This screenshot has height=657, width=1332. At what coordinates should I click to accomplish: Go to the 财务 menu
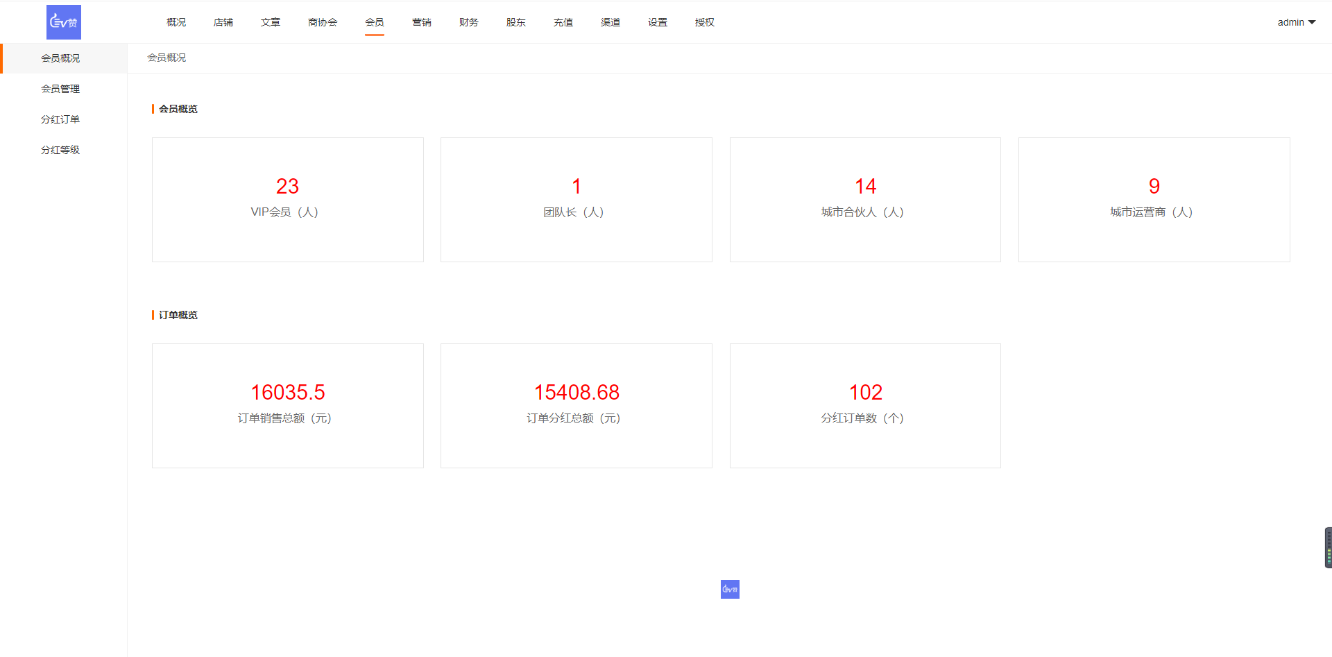(x=469, y=22)
